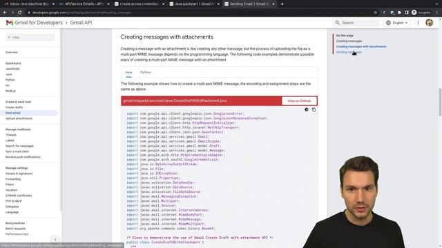Open the JavaScript quickstart sidebar item
Image resolution: width=442 pixels, height=248 pixels.
click(12, 69)
